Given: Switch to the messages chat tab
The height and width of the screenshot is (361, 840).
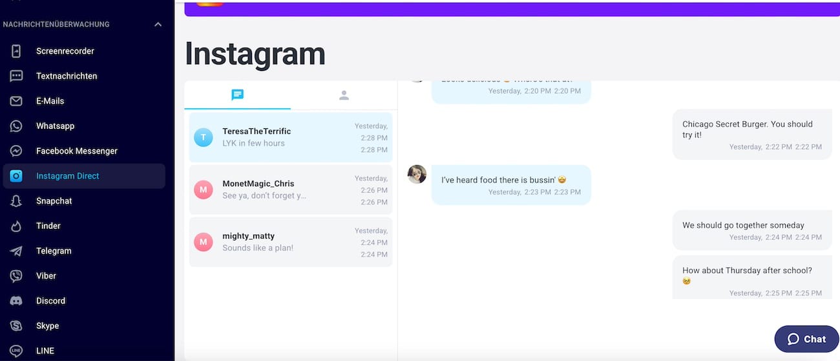Looking at the screenshot, I should (x=237, y=95).
